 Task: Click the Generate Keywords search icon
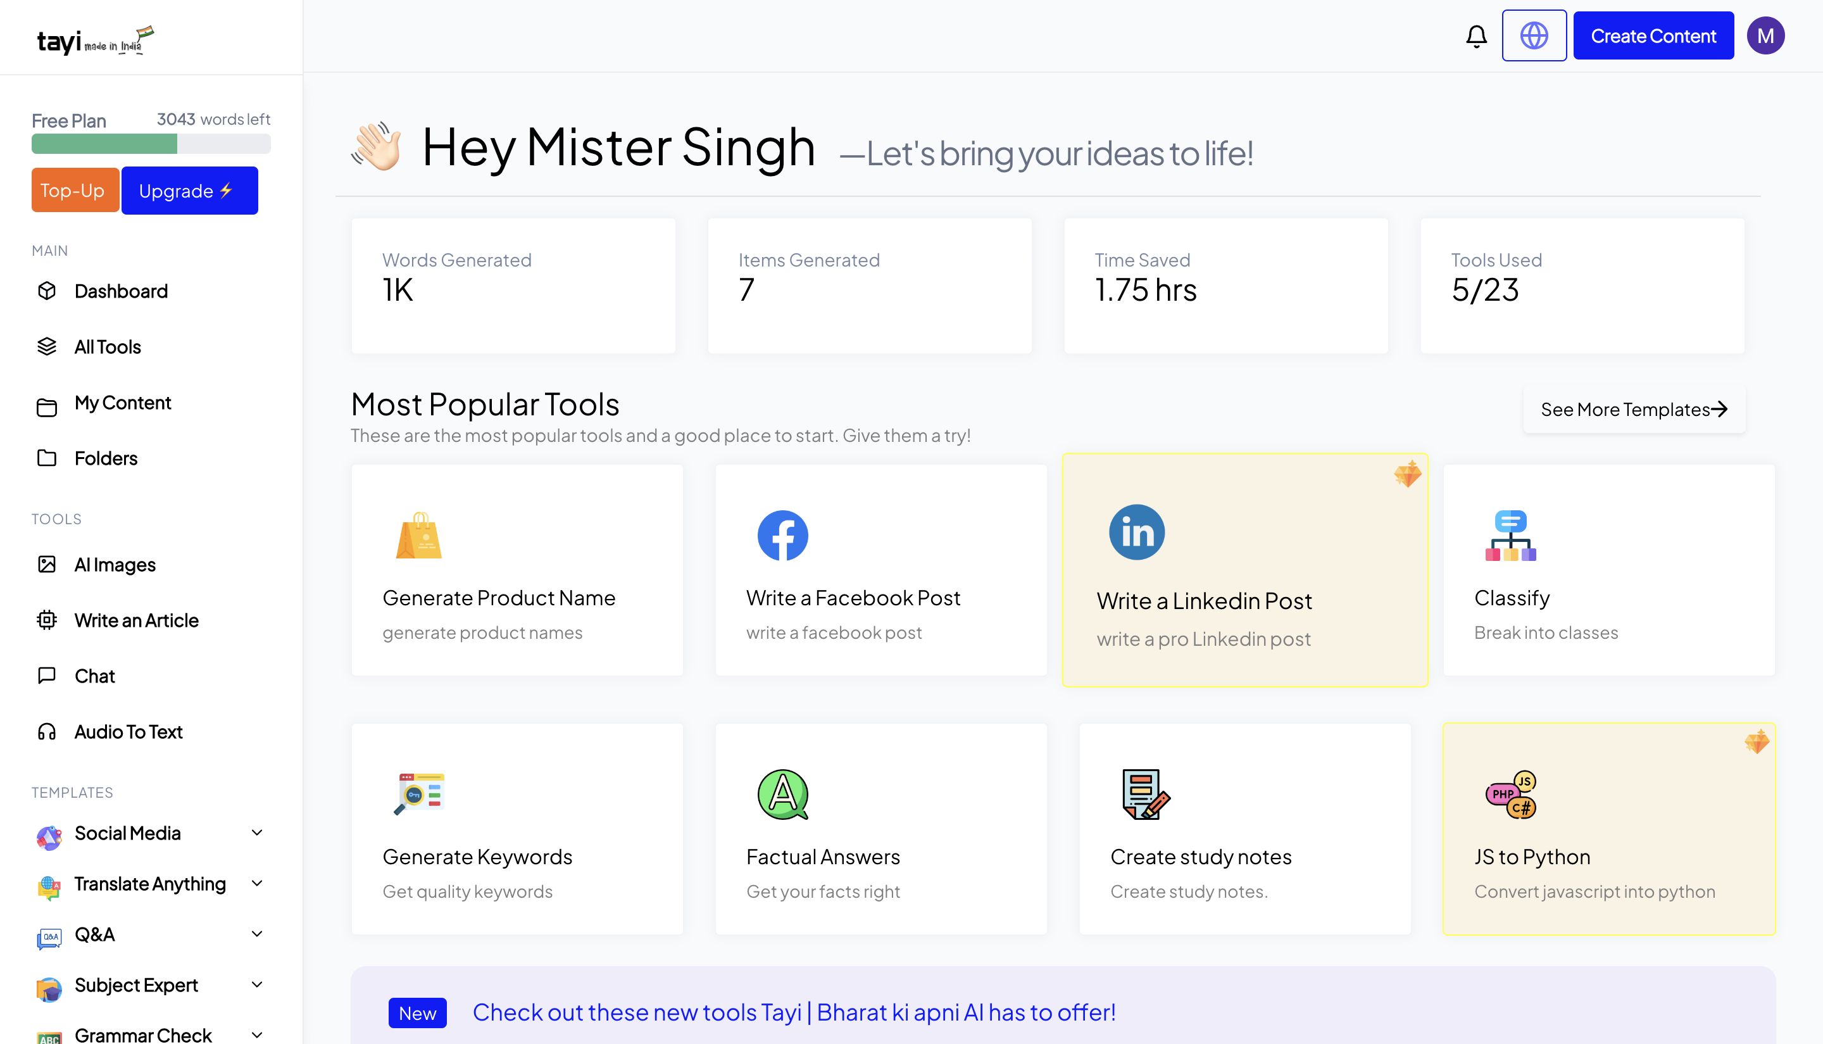[418, 794]
